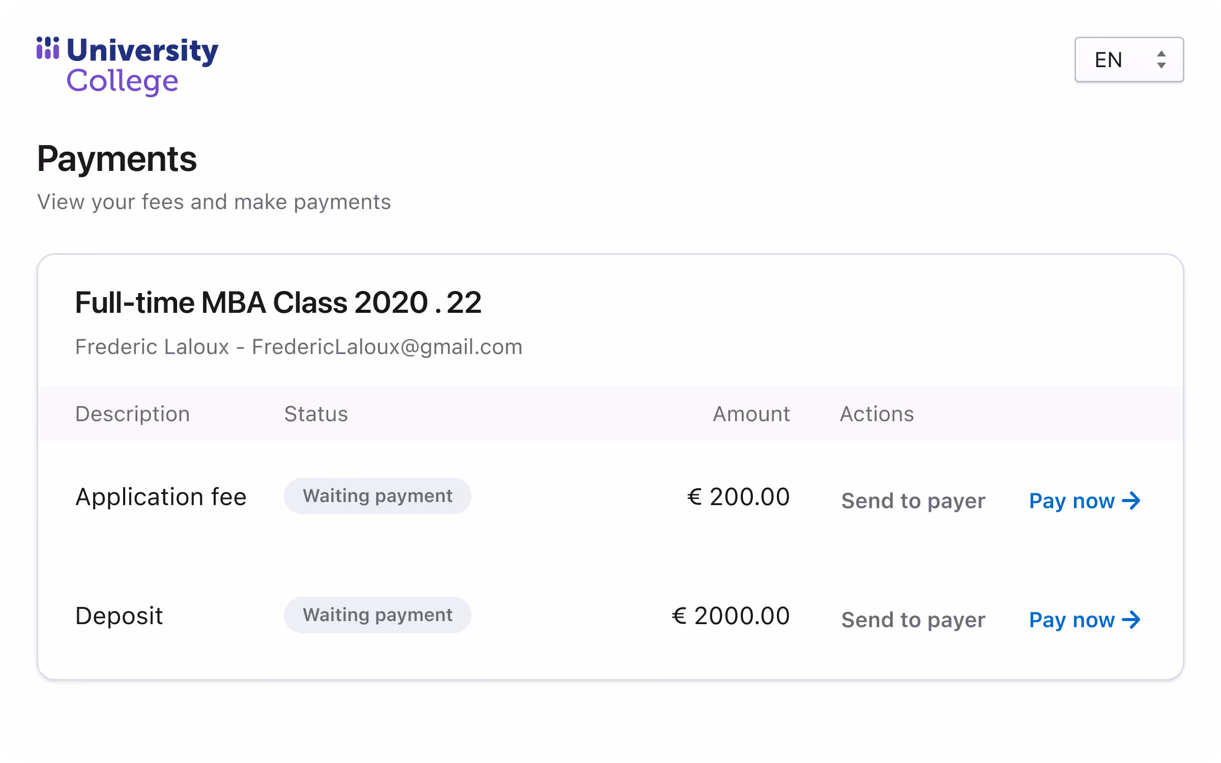
Task: Click the FredericLaloux@gmail.com email text
Action: [x=387, y=347]
